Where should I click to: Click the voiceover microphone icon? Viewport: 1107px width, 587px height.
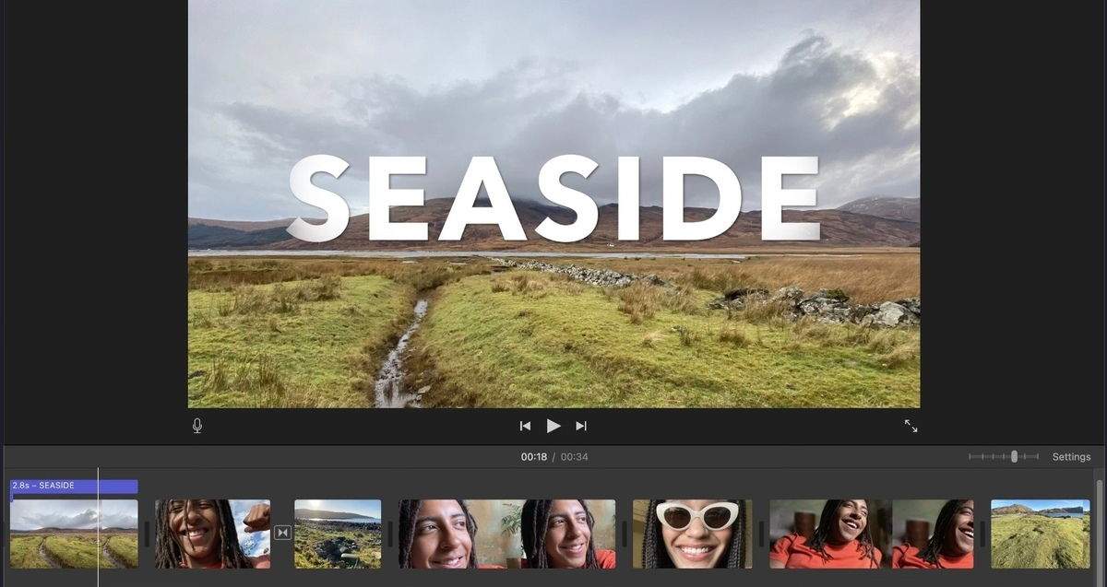coord(197,426)
